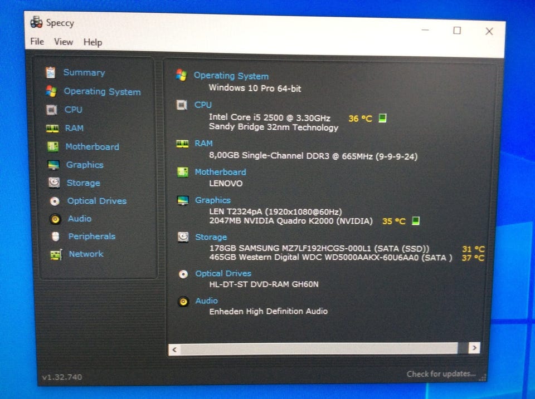Click Audio heading link in summary

click(x=206, y=301)
